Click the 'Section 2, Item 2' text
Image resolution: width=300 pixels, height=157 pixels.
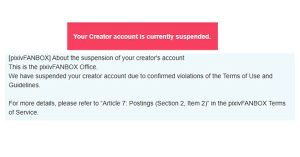coord(180,103)
